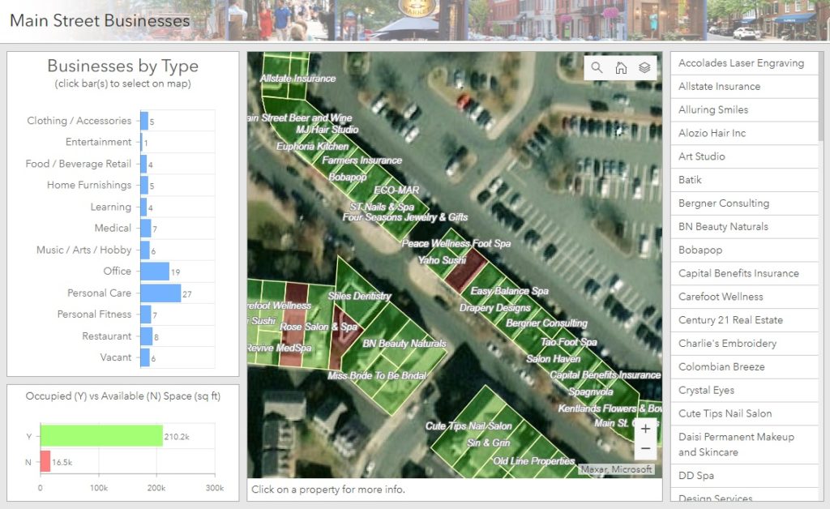Pick Alozio Hair Inc from list
The height and width of the screenshot is (509, 830).
coord(744,133)
